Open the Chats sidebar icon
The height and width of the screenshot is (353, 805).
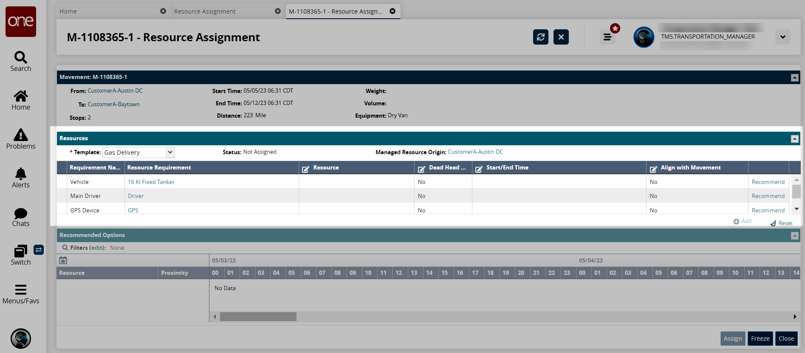21,217
